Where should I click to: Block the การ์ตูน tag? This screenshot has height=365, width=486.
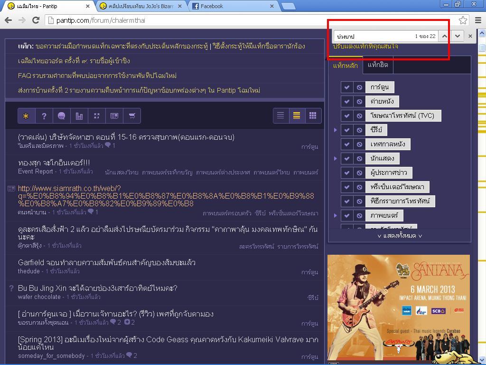(x=359, y=87)
